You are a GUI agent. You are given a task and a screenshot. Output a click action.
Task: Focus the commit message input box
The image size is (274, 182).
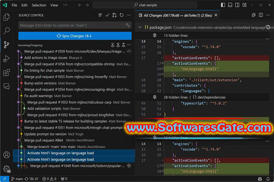75,25
